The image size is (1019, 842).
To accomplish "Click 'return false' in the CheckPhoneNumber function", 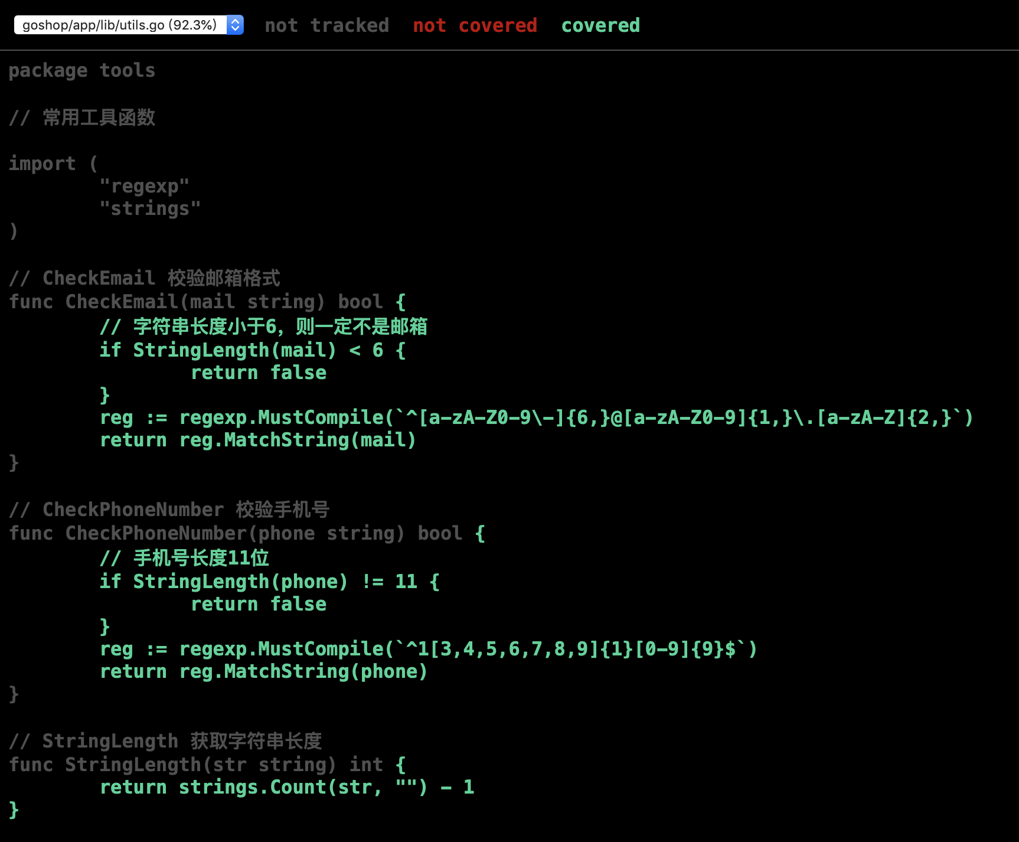I will [x=259, y=604].
